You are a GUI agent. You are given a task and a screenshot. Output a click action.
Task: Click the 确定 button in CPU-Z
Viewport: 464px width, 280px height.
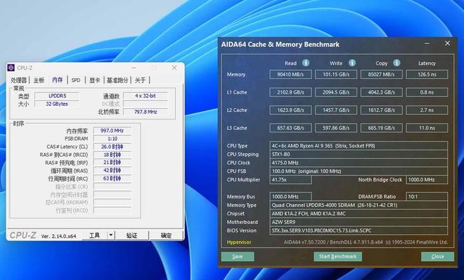click(x=166, y=235)
